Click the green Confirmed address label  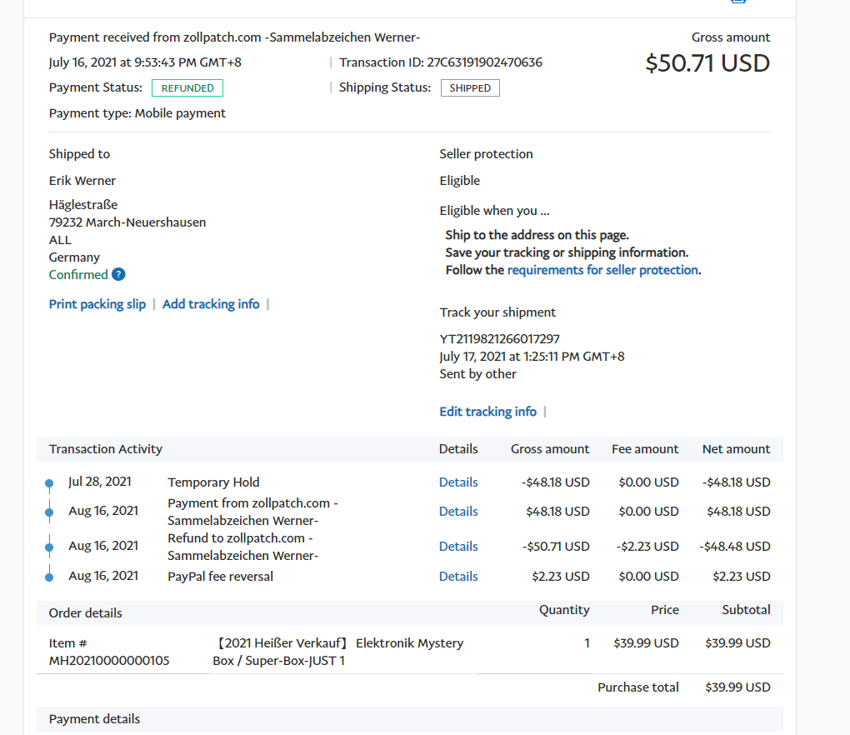(78, 275)
